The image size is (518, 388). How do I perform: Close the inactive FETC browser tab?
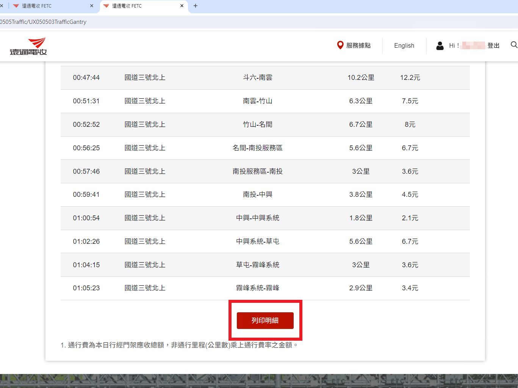point(92,6)
